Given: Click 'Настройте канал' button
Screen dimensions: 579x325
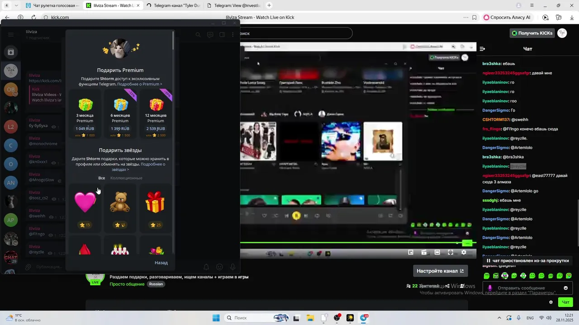Looking at the screenshot, I should click(x=440, y=271).
